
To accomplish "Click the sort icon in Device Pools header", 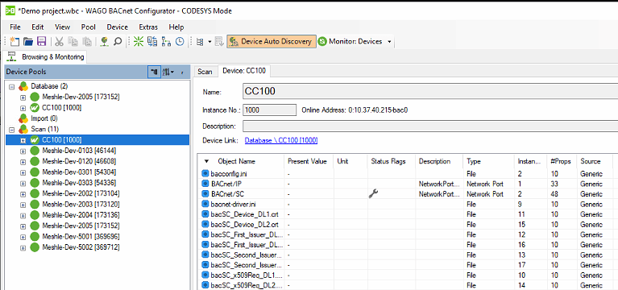I will [x=168, y=72].
